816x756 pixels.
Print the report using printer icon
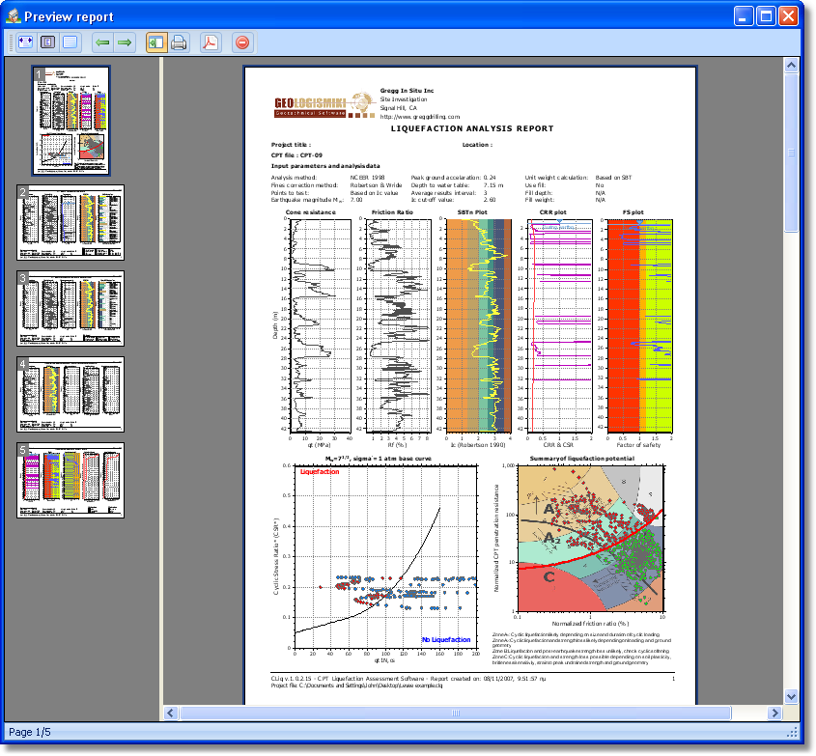coord(179,42)
